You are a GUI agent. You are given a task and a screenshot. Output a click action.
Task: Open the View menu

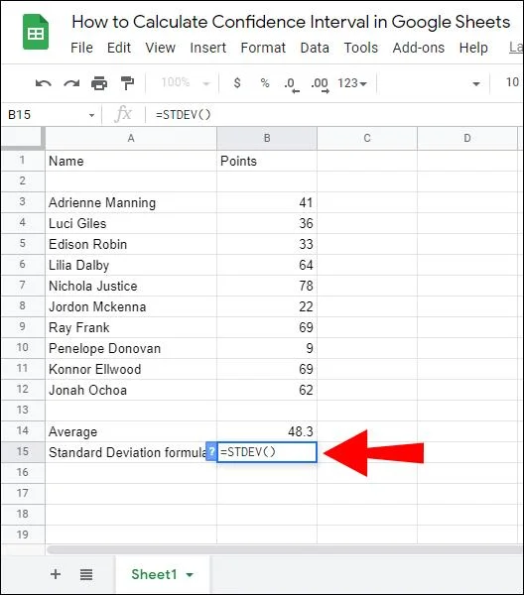160,48
